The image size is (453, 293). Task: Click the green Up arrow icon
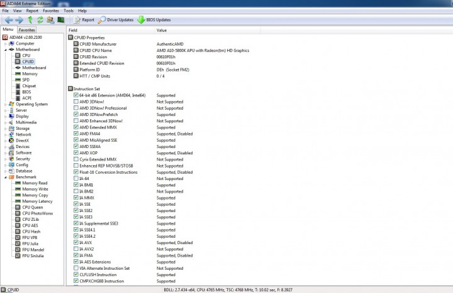(x=30, y=20)
